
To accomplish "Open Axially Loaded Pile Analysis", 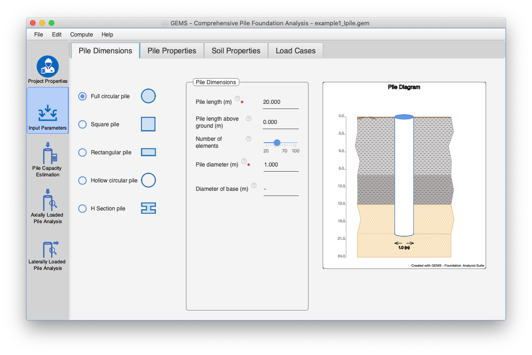I will [47, 207].
